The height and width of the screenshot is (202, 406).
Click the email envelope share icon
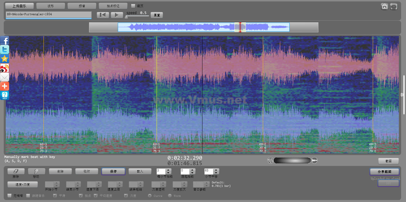[5, 77]
